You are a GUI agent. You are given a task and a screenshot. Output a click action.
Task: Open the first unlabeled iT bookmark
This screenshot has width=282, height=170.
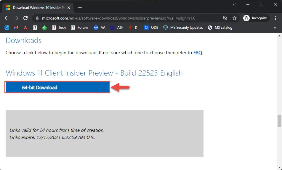35,28
